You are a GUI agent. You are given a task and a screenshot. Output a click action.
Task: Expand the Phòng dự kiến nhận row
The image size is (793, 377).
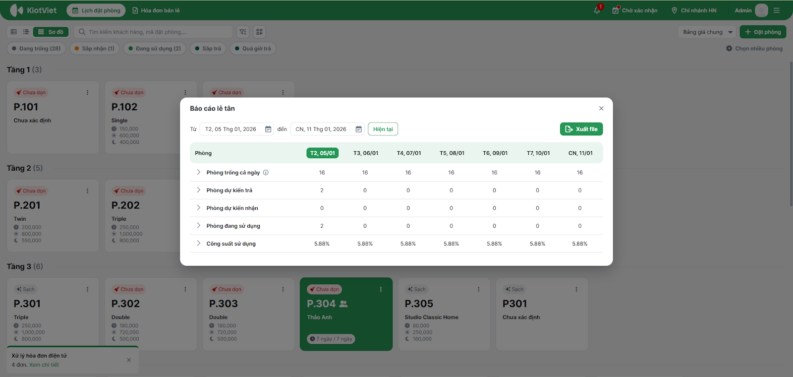tap(198, 208)
